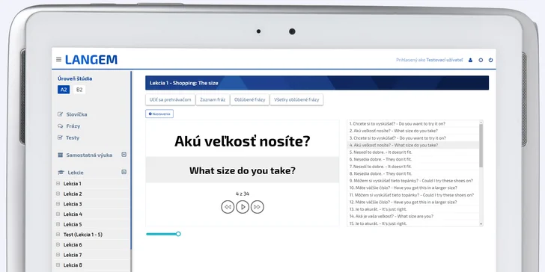Select phrase 7 Nesedí to dobre
The width and height of the screenshot is (545, 272).
pos(413,167)
